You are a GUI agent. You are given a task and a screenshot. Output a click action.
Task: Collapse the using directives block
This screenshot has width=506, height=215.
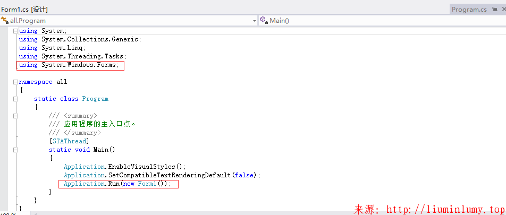coord(15,31)
